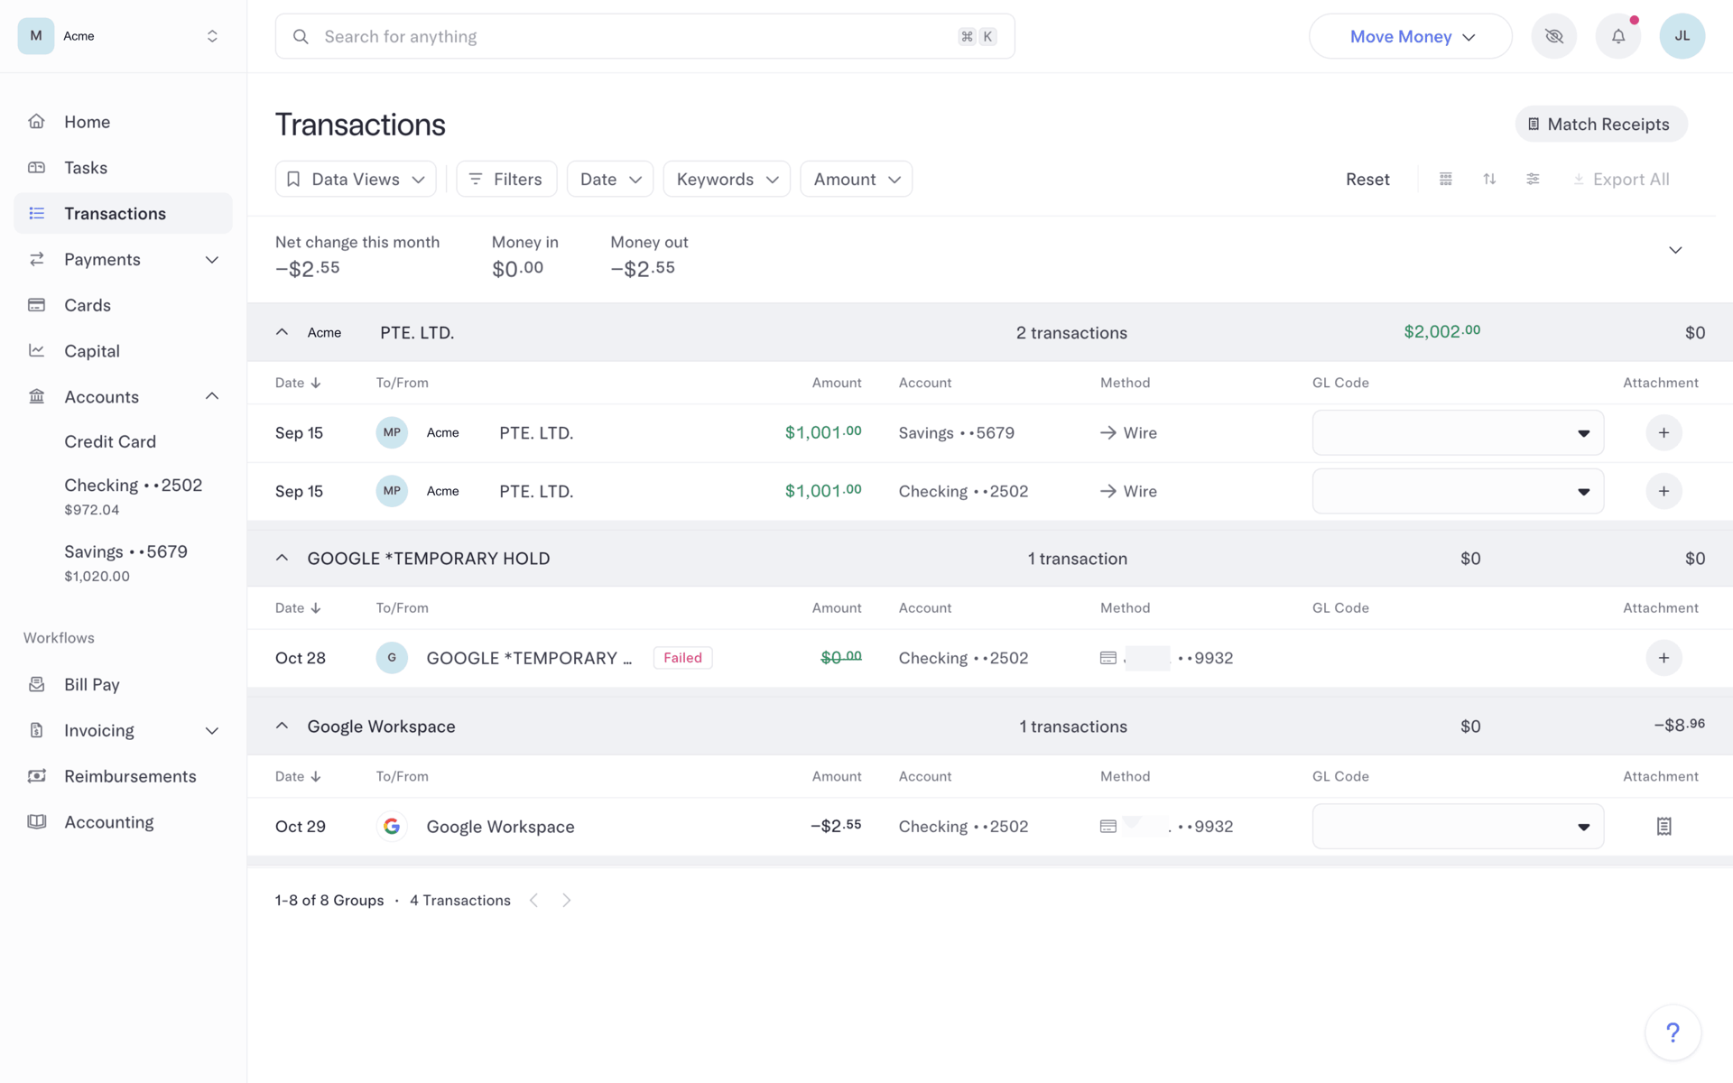Image resolution: width=1733 pixels, height=1083 pixels.
Task: Add attachment to Checking 2502 Wire row
Action: tap(1663, 491)
